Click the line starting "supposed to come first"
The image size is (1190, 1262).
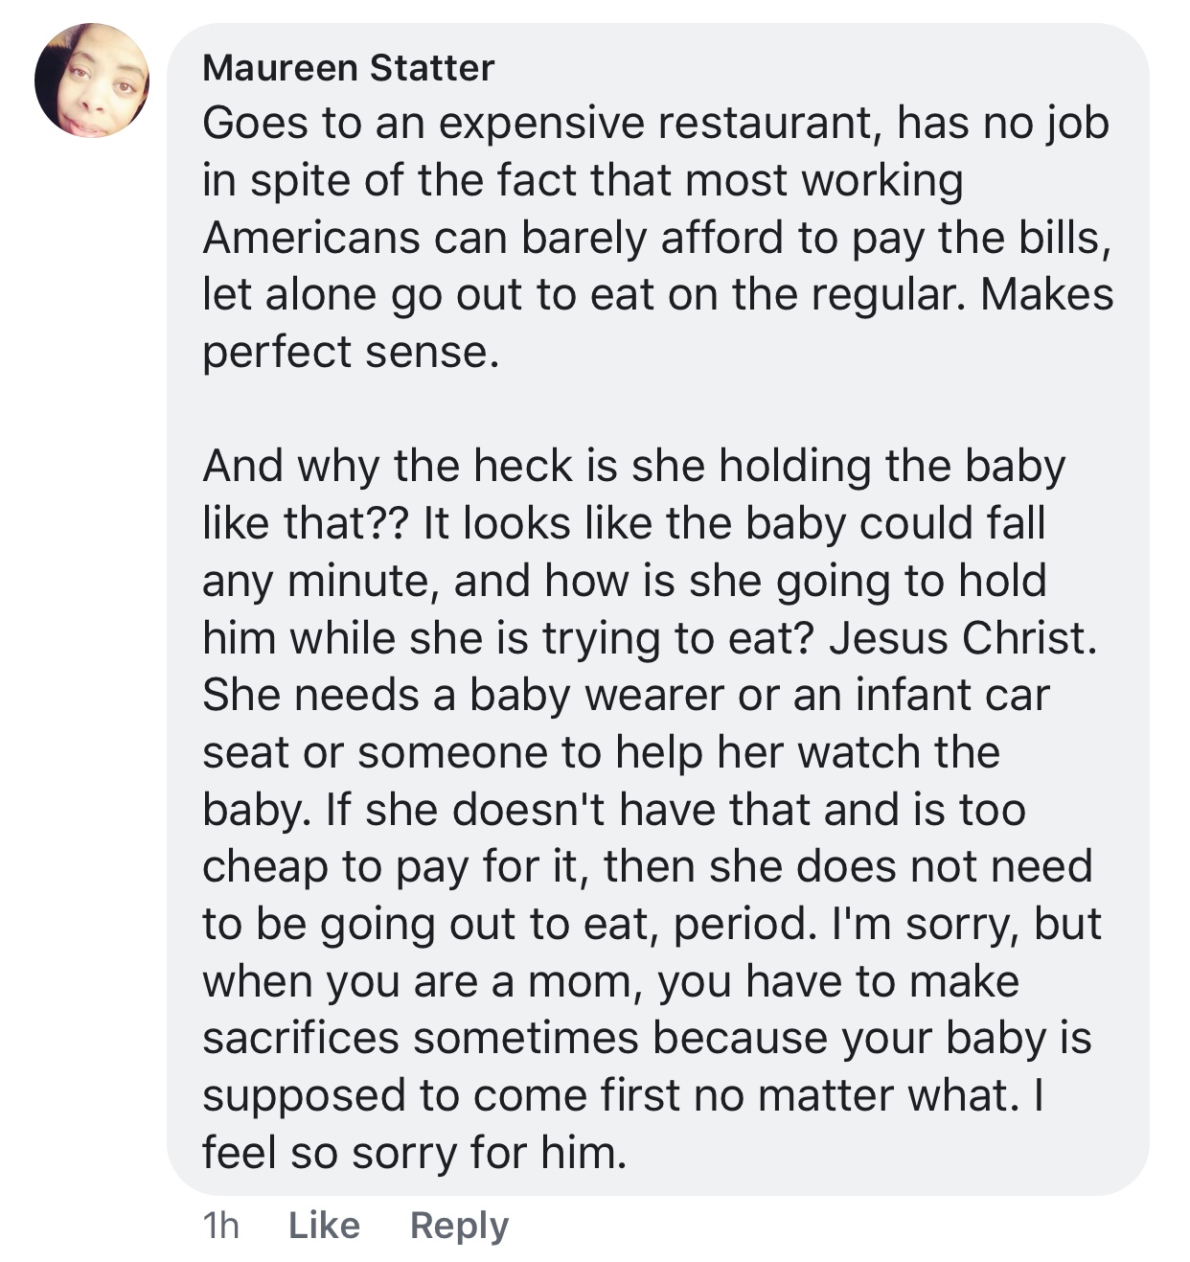622,1095
